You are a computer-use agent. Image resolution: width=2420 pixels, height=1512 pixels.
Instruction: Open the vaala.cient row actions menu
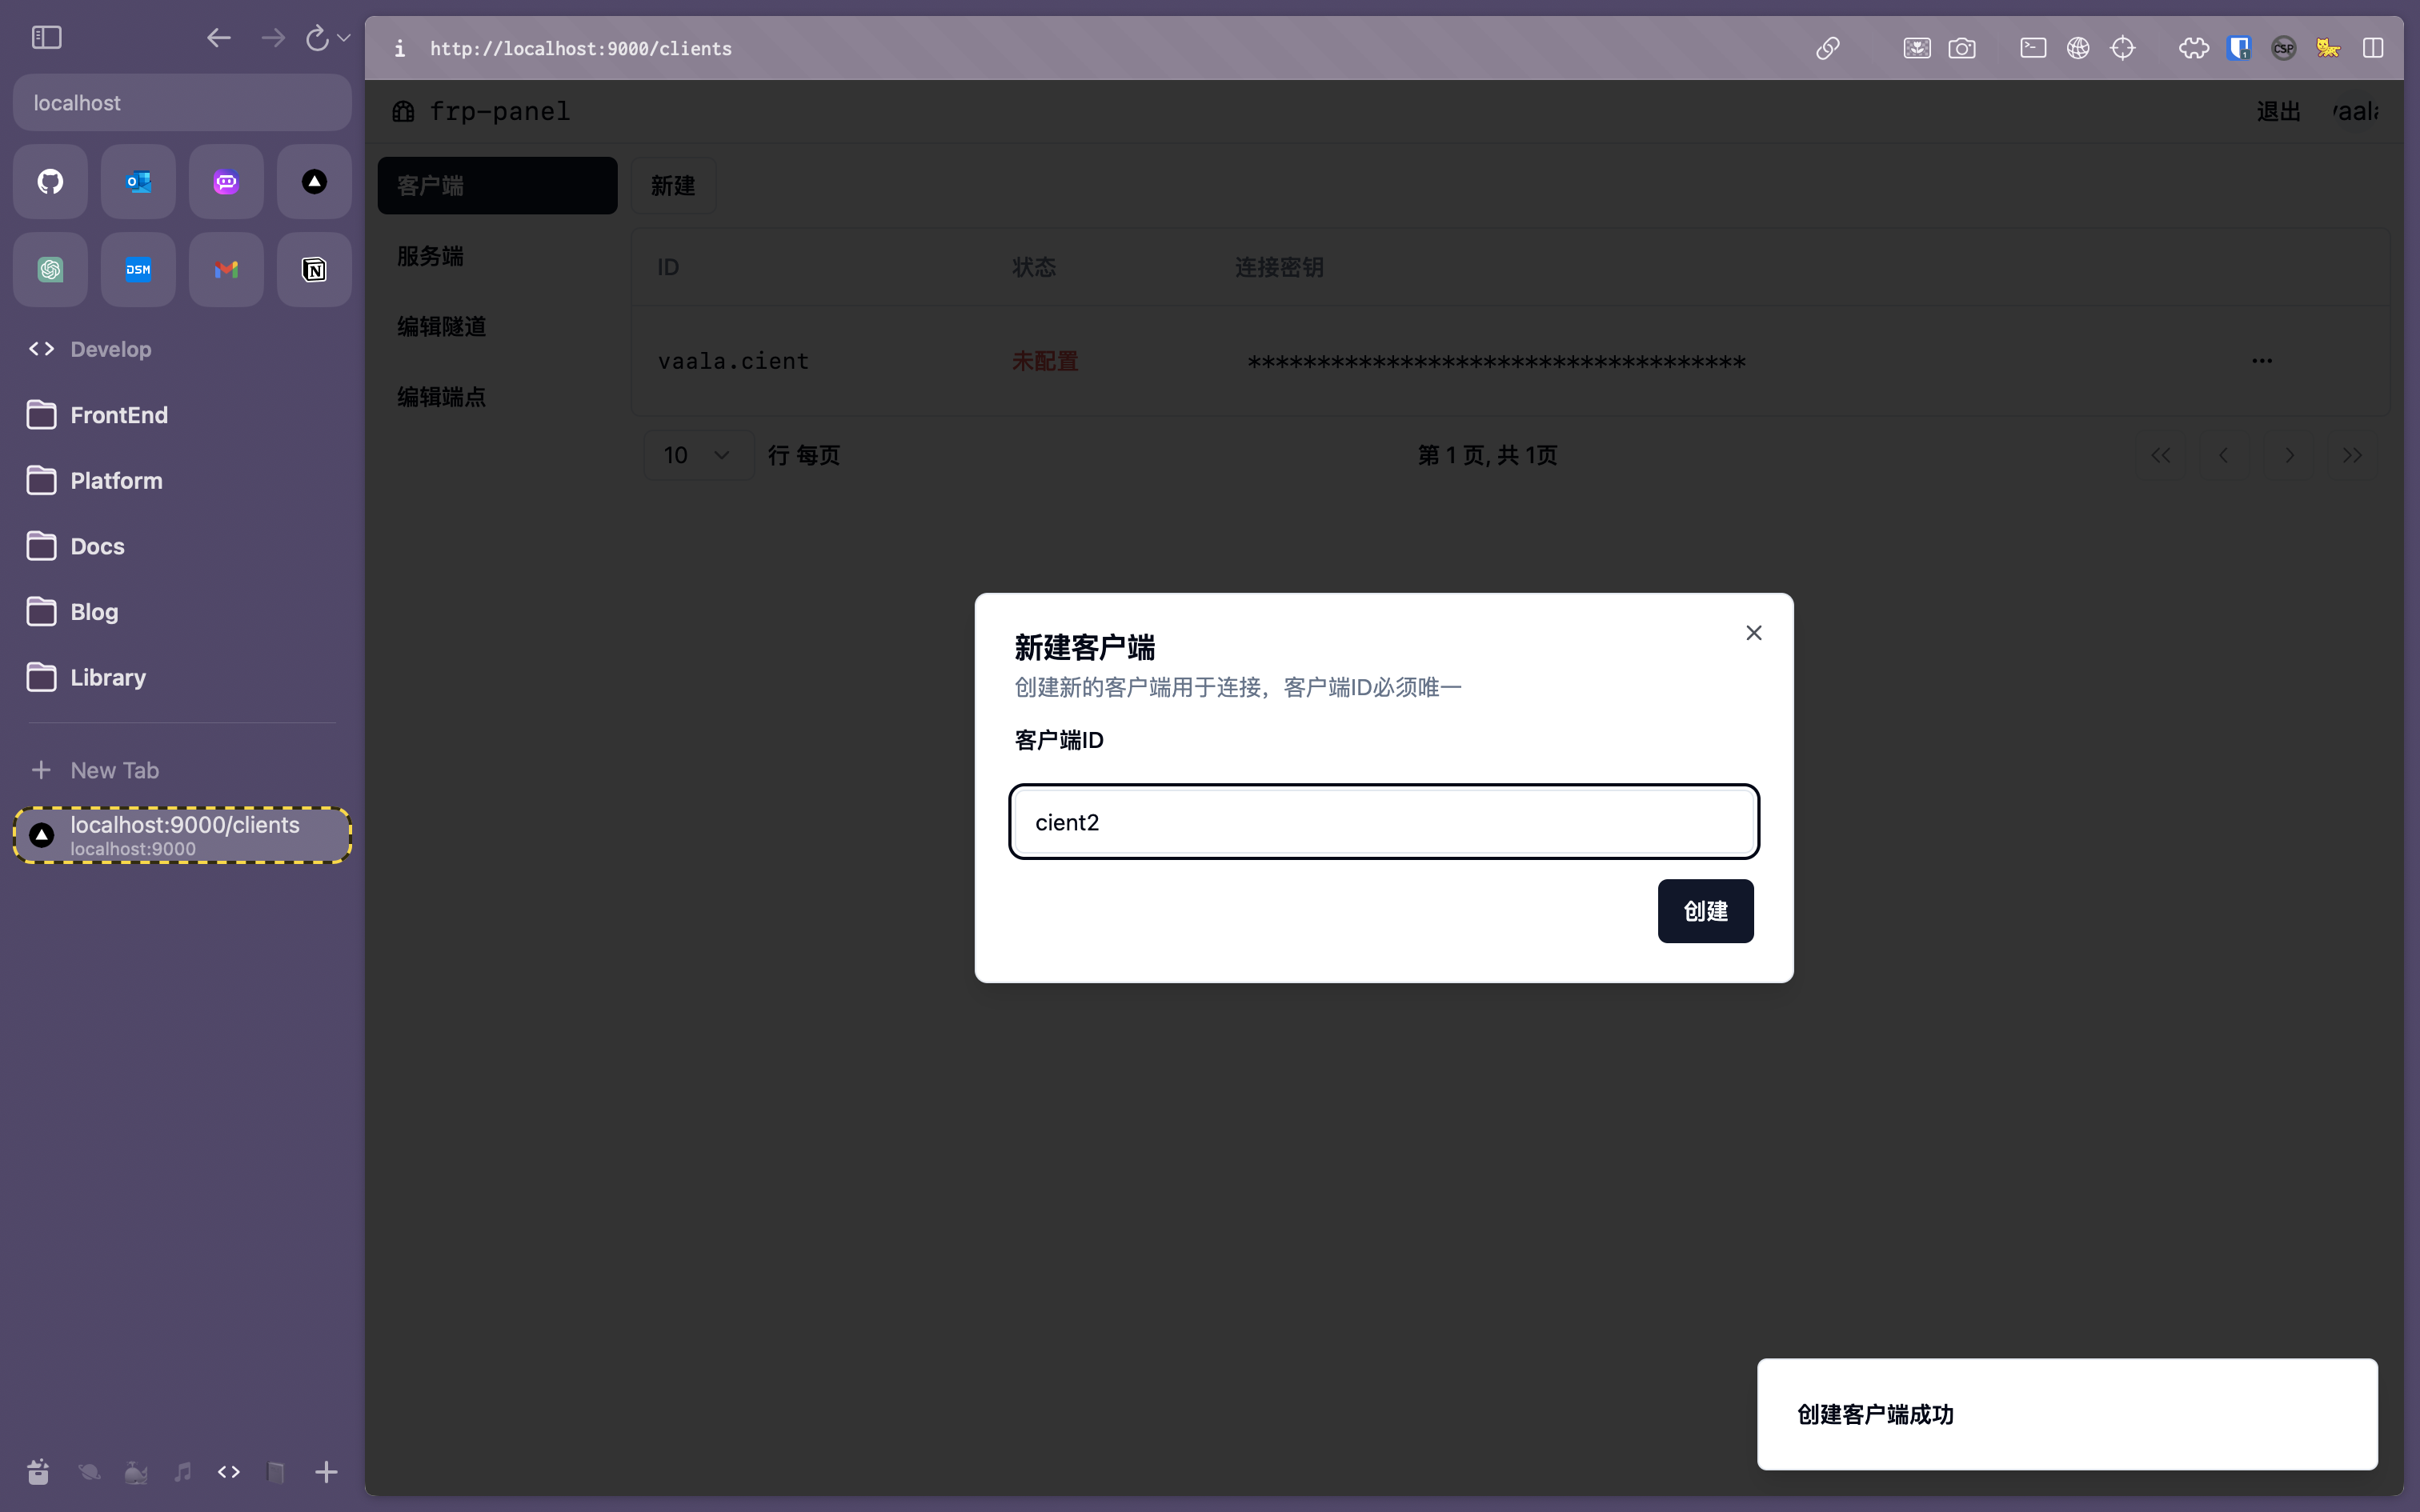point(2262,361)
